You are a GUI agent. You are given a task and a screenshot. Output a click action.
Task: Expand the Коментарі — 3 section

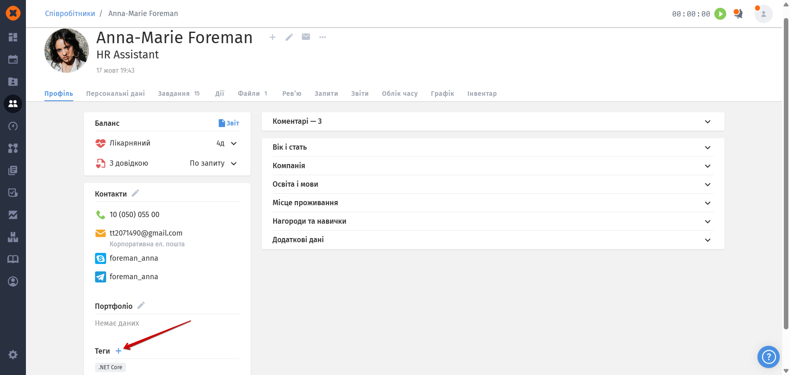click(x=707, y=122)
